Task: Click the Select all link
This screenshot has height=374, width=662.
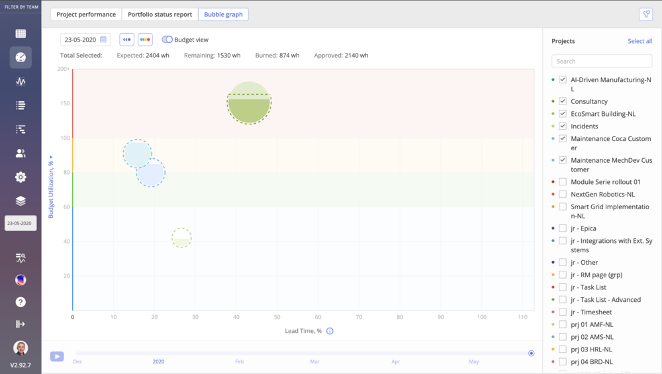Action: pyautogui.click(x=639, y=41)
